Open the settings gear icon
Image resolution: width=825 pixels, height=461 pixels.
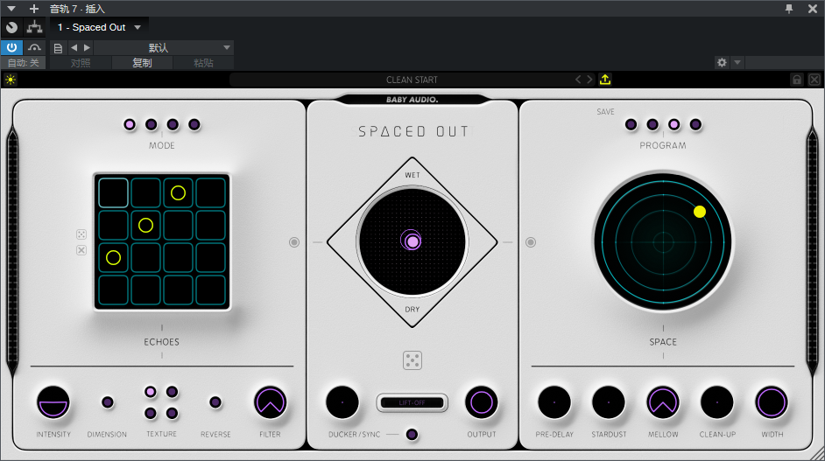tap(722, 63)
